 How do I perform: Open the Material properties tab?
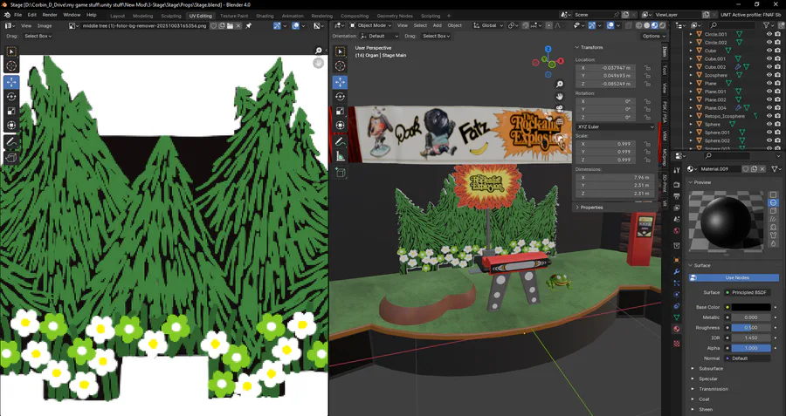[677, 329]
